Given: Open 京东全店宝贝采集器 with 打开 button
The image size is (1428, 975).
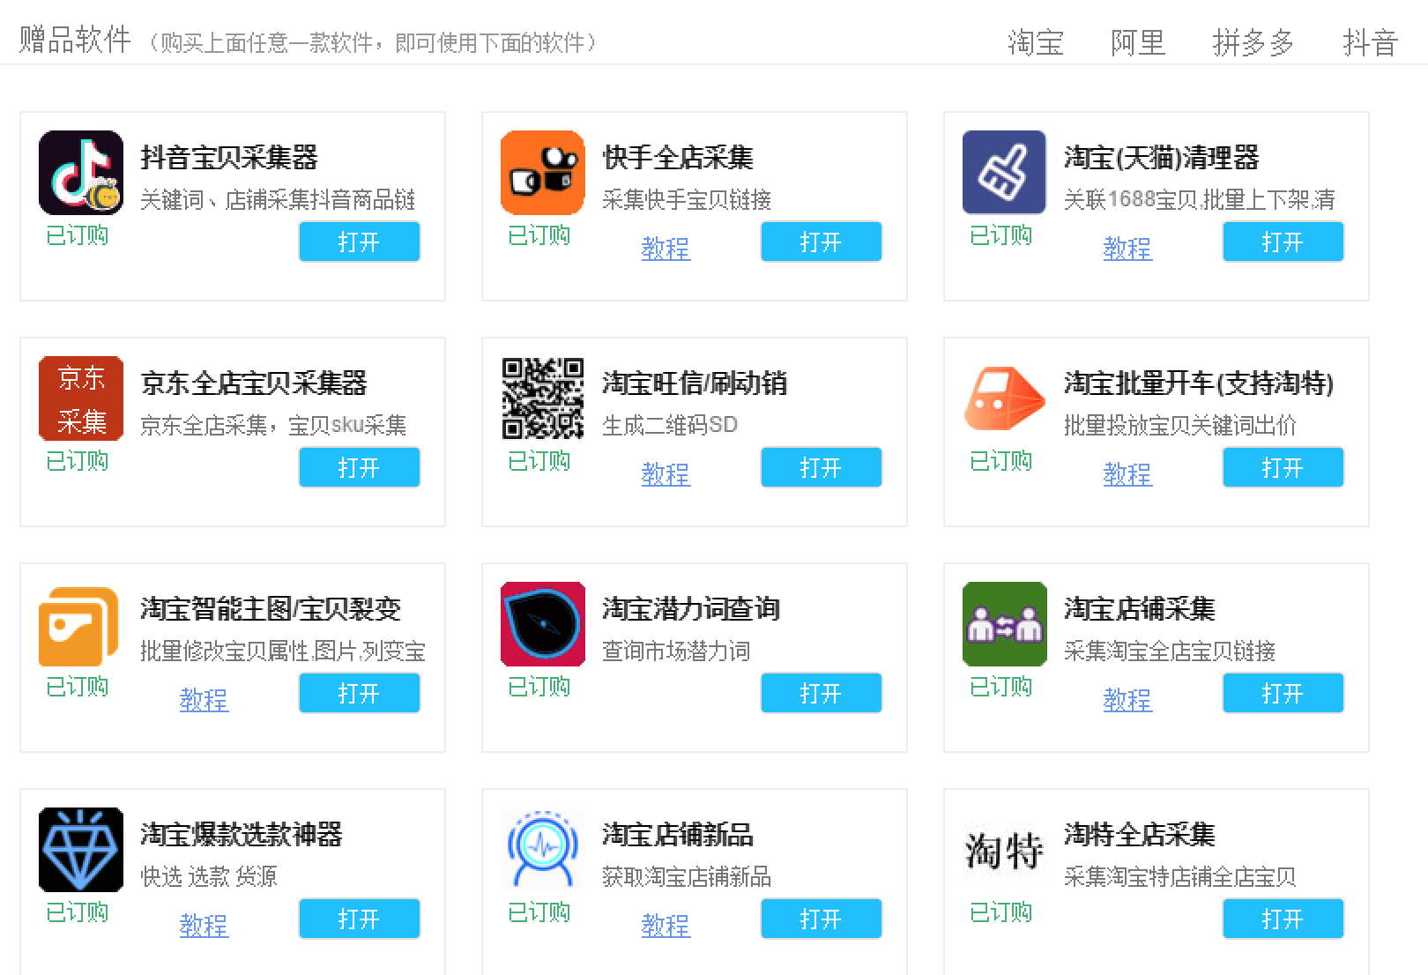Looking at the screenshot, I should 360,467.
